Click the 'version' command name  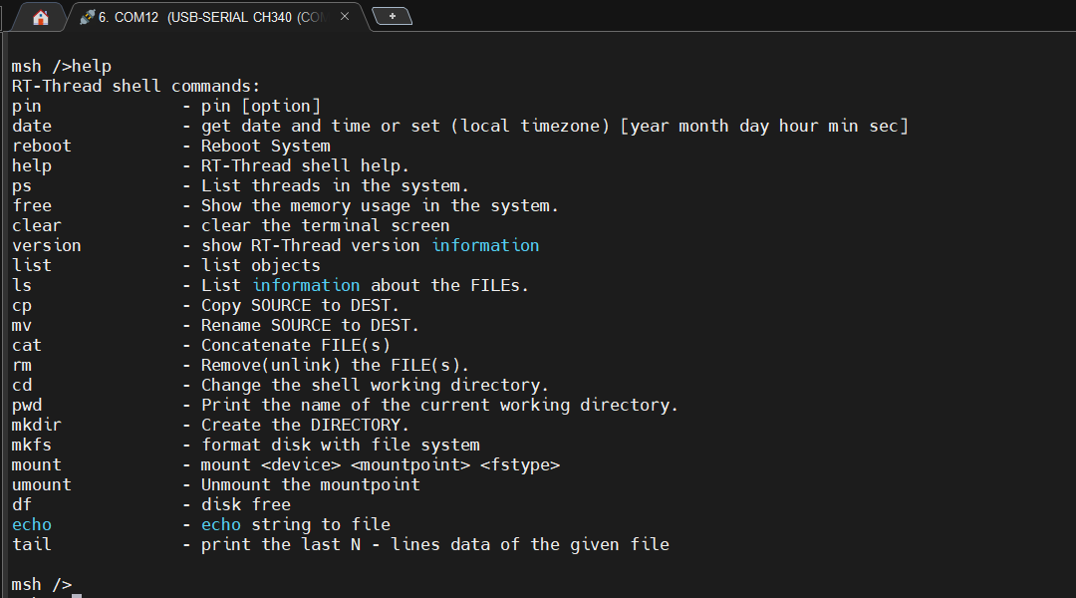coord(46,245)
